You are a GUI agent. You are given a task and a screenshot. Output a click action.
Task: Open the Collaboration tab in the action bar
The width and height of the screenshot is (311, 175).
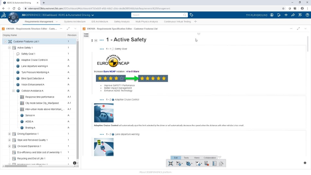coord(210,158)
